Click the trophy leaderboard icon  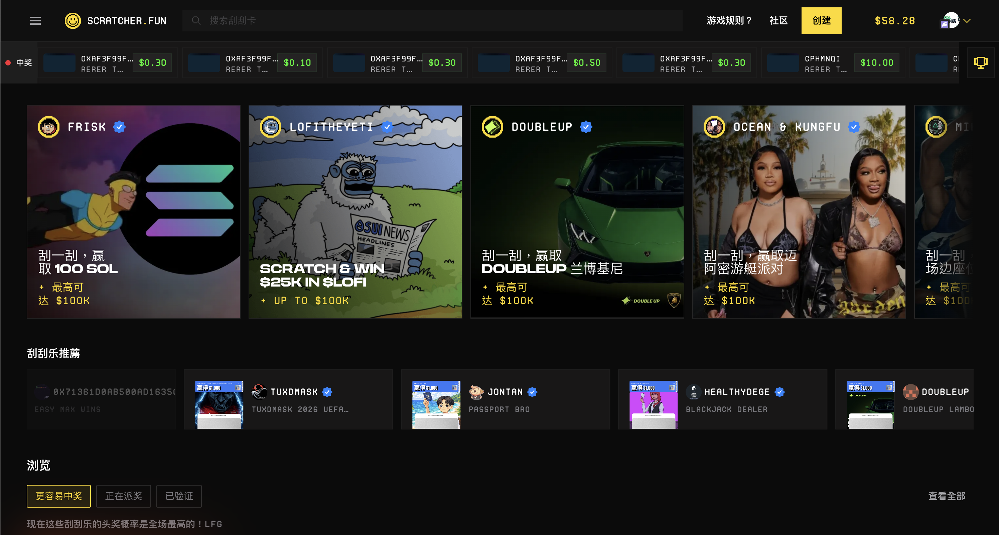(980, 62)
